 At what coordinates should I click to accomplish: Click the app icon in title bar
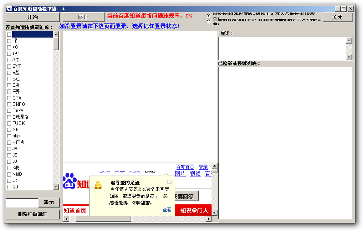pyautogui.click(x=9, y=9)
